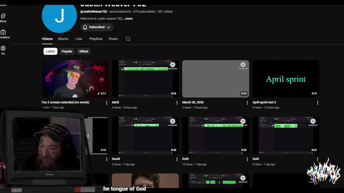Viewport: 344px width, 193px height.
Task: Click the channel search magnifier icon
Action: (128, 39)
